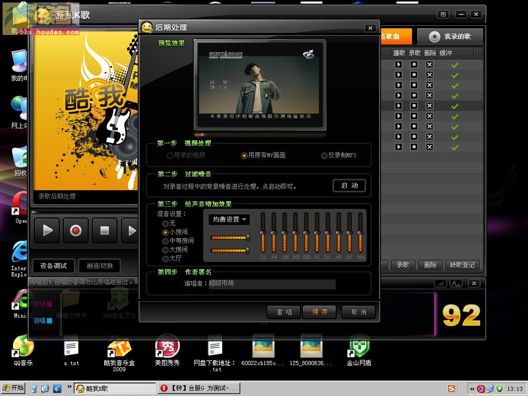Click the waveform icon beside score panel
Screen dimensions: 528x396
pos(456,284)
